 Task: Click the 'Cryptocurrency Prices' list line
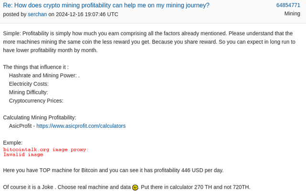pos(36,101)
